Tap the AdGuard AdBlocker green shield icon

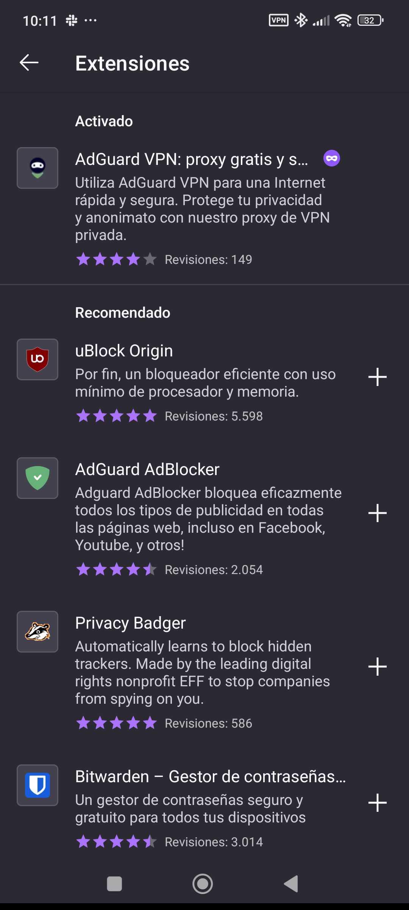(37, 478)
